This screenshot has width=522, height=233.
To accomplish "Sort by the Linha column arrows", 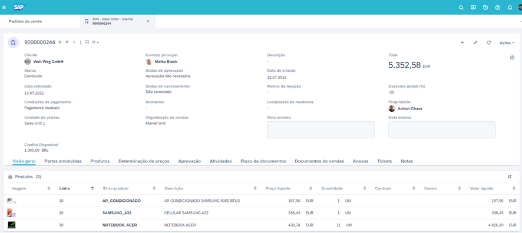I will 92,188.
